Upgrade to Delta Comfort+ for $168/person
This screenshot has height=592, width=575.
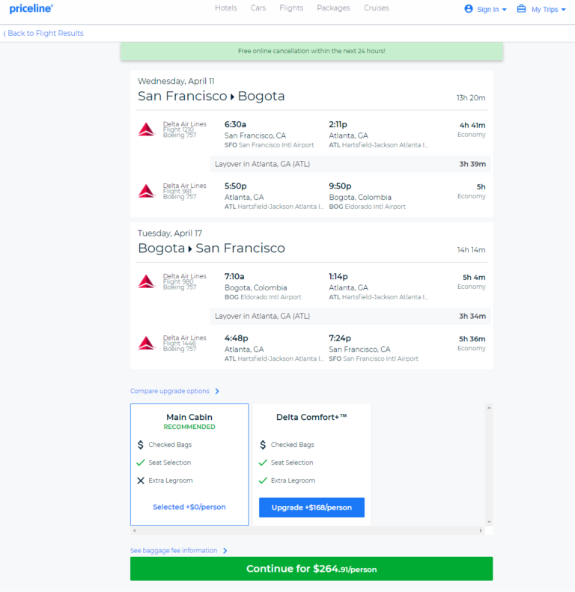click(311, 507)
